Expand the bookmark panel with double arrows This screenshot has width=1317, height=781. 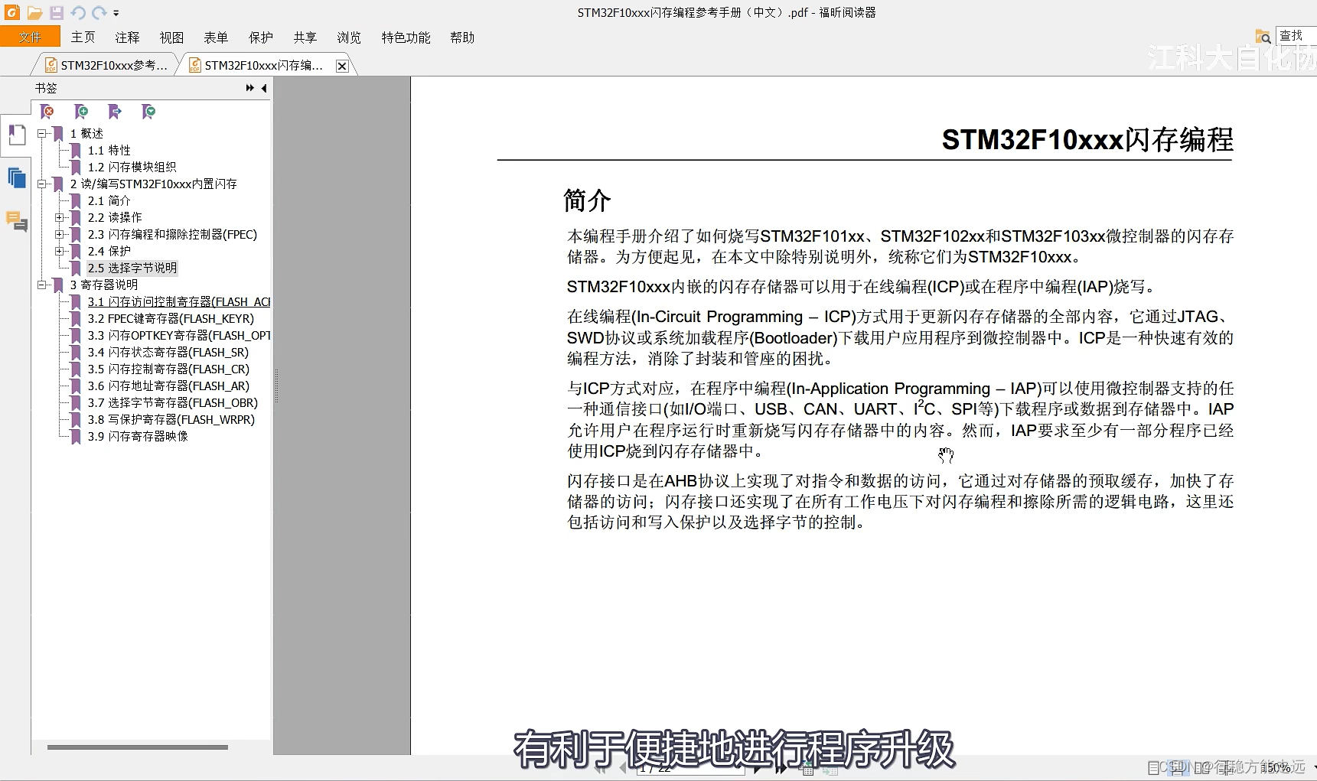coord(249,88)
